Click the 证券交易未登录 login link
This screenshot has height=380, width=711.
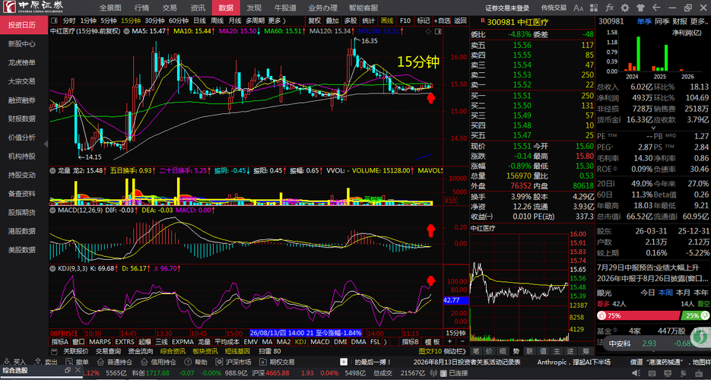click(507, 8)
